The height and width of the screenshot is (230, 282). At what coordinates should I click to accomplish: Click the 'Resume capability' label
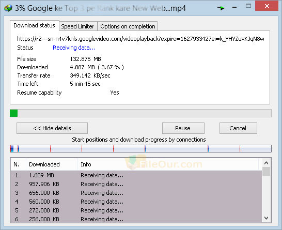pos(39,93)
